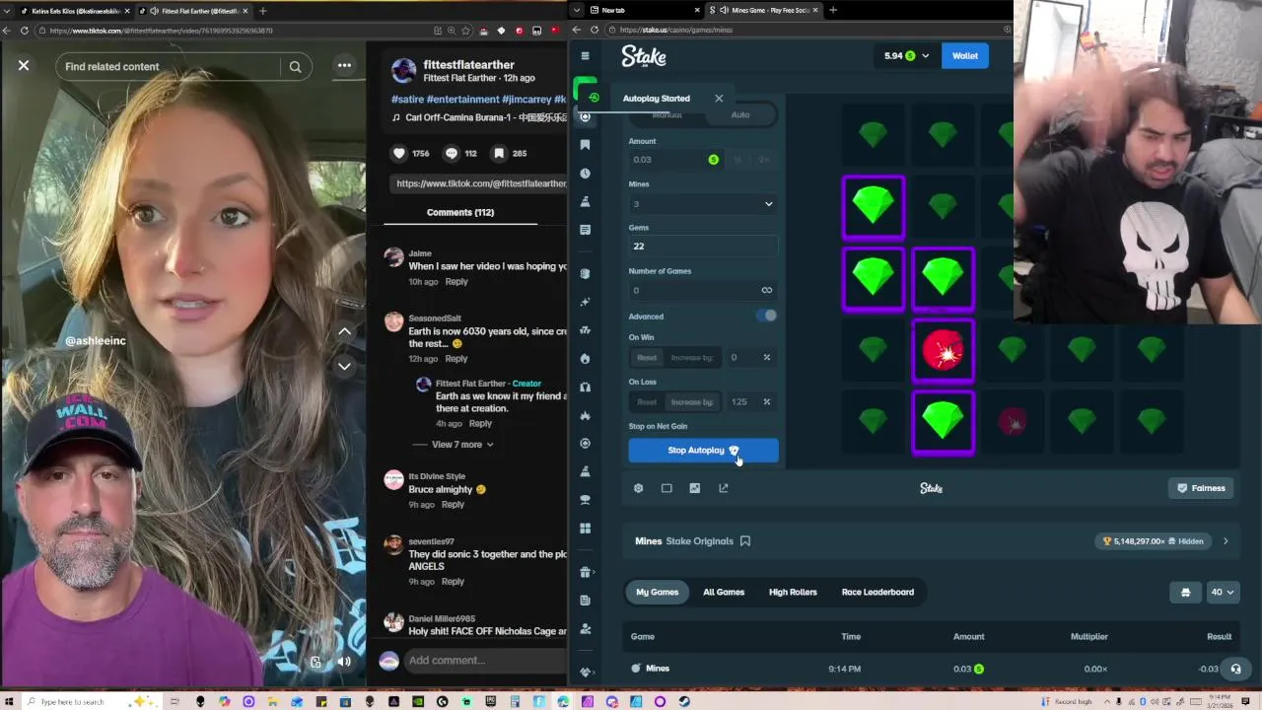1262x710 pixels.
Task: Open the Wallet button
Action: (x=964, y=56)
